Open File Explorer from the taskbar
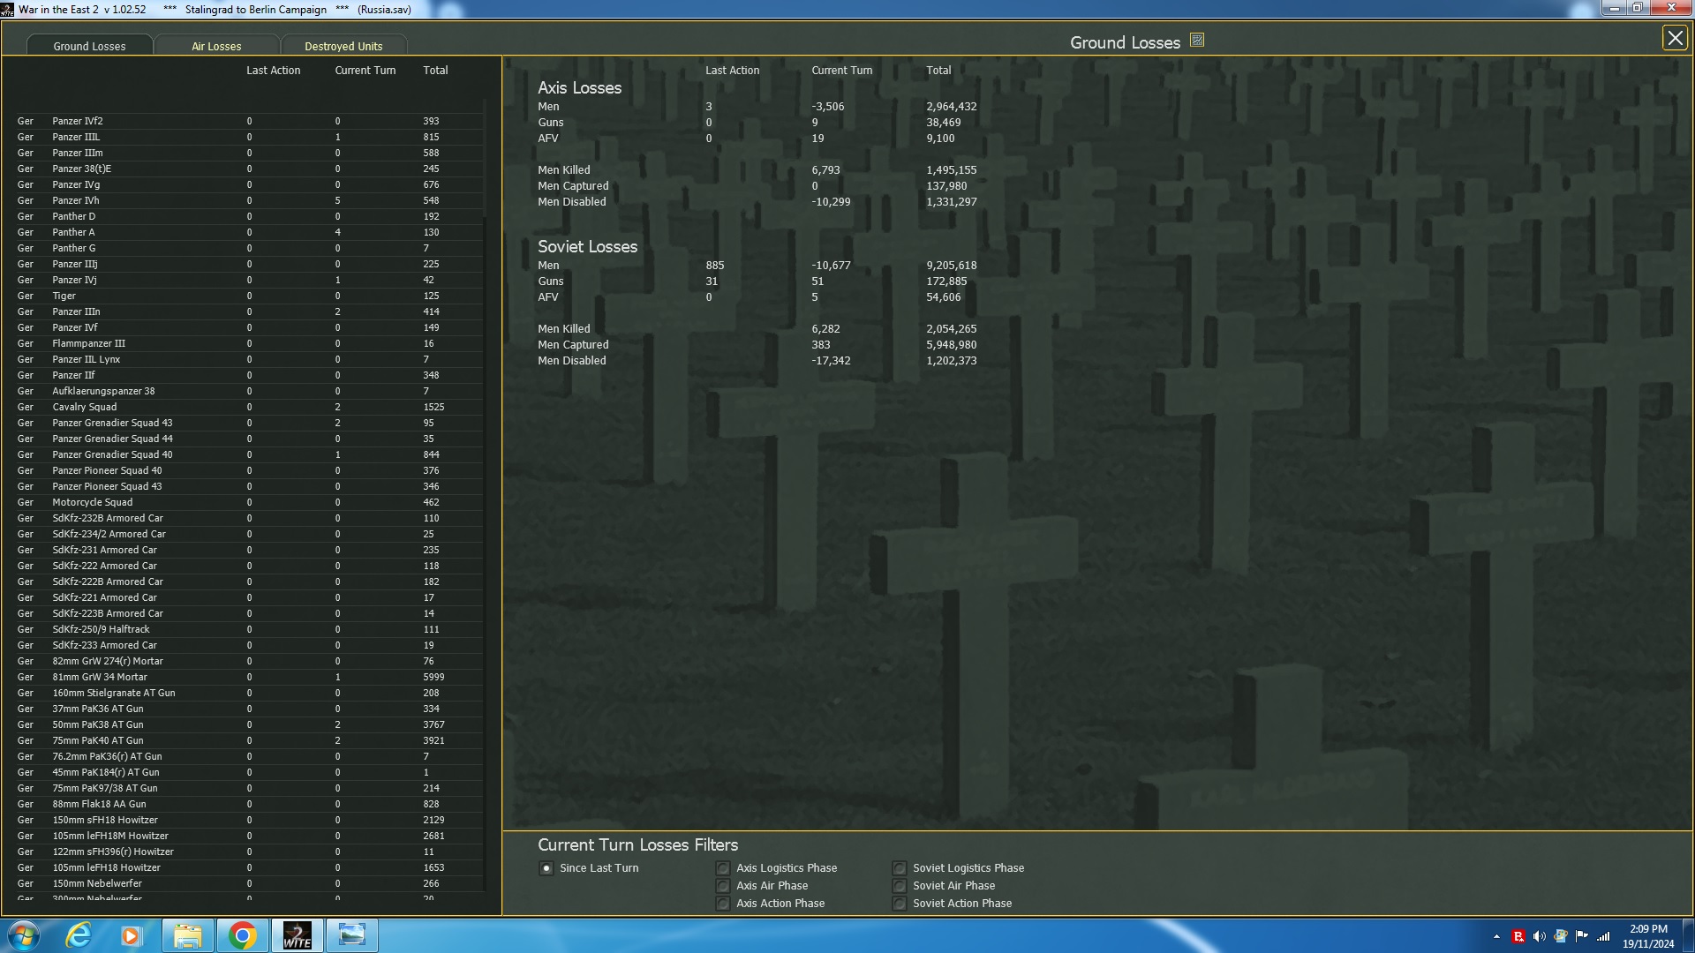 click(187, 935)
